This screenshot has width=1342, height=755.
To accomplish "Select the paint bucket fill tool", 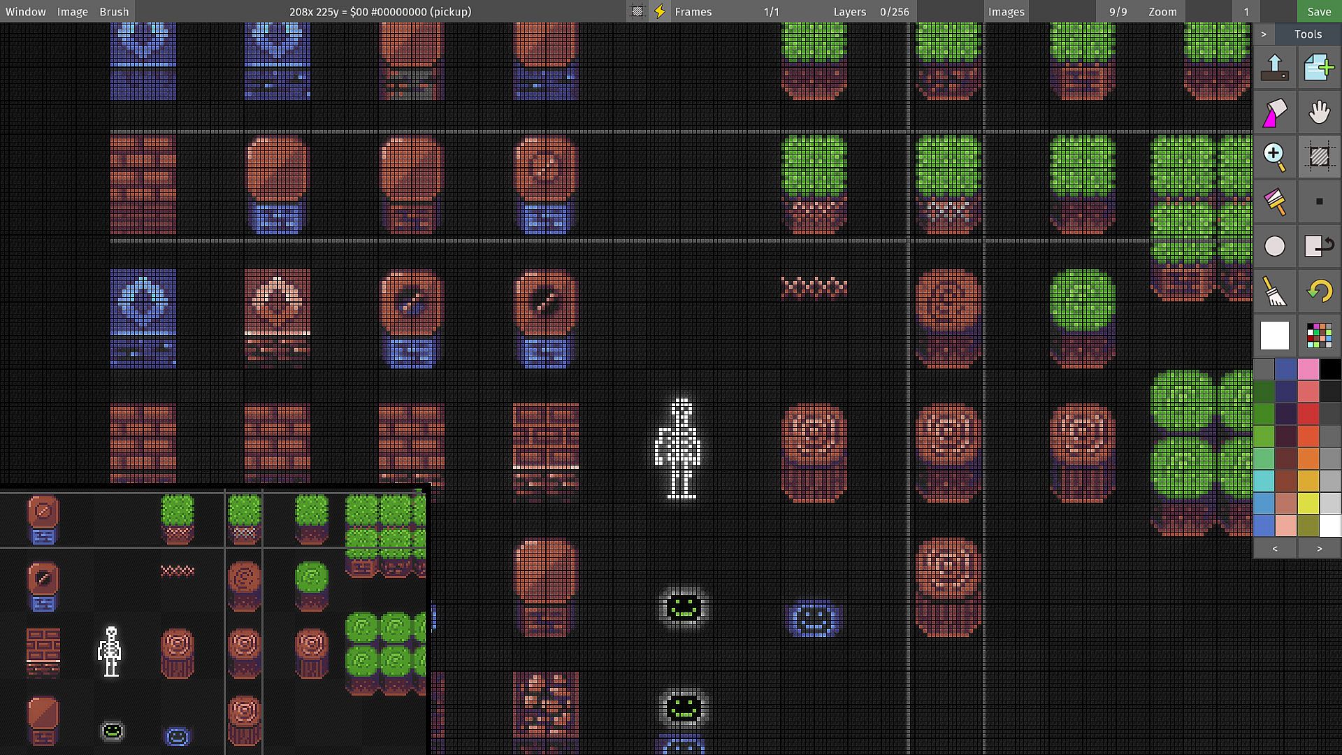I will [x=1274, y=112].
